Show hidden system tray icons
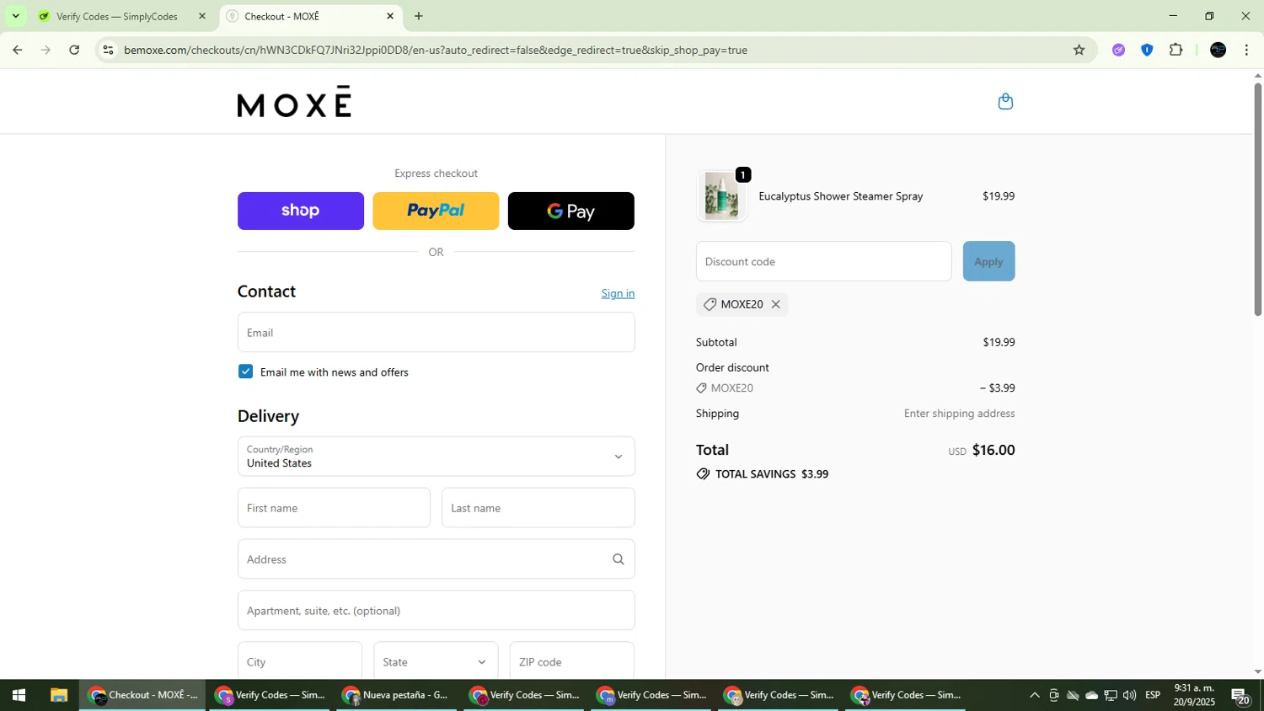This screenshot has width=1264, height=711. [x=1034, y=695]
